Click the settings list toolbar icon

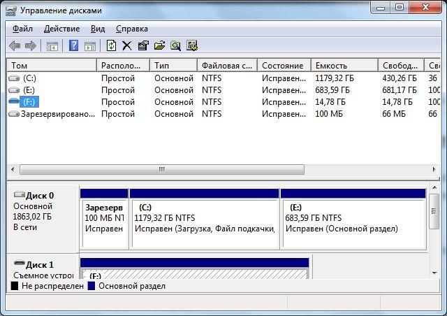coord(192,45)
